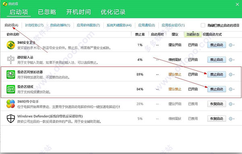Expand gear menu for Windows Defender row
Viewport: 242px width, 154px height.
point(232,119)
